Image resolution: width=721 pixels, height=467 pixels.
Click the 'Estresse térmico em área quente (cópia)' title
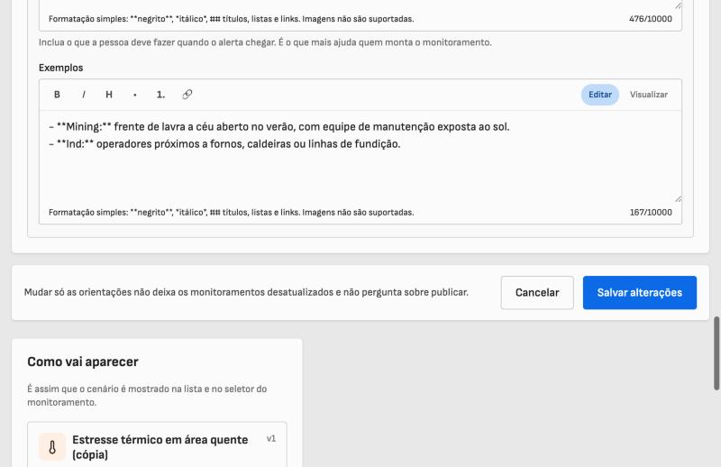point(160,447)
